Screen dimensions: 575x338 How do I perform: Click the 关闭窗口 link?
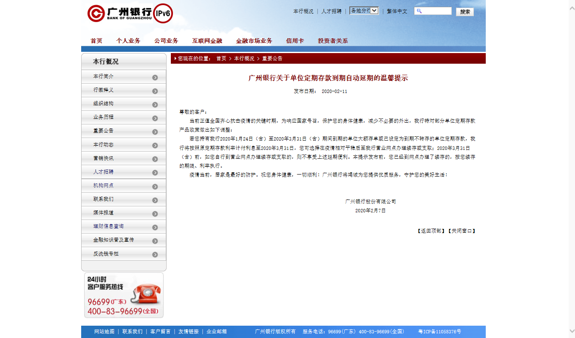462,231
